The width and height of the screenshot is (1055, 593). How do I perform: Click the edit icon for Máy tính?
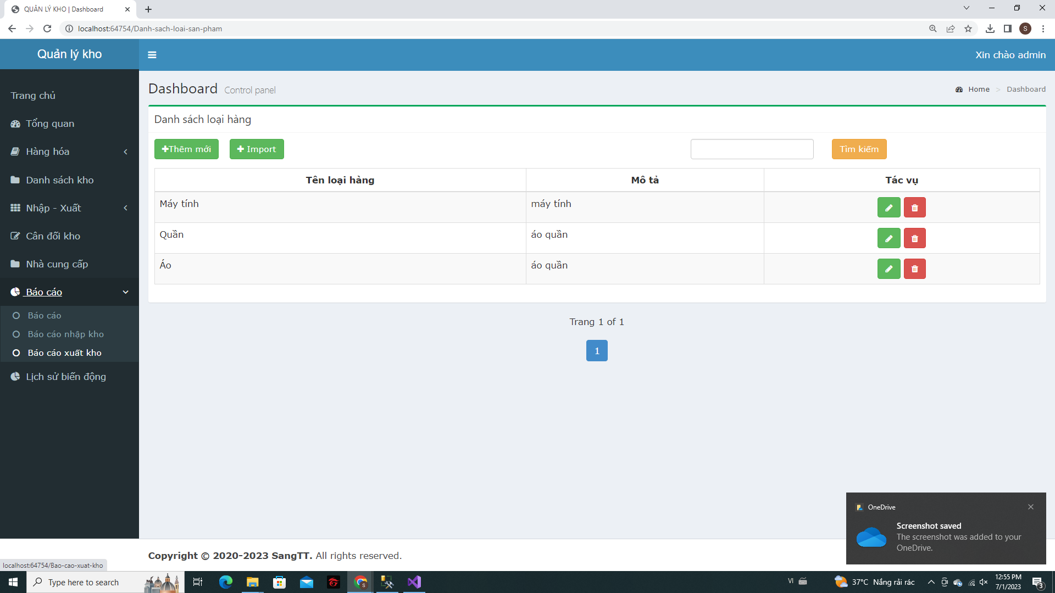pyautogui.click(x=889, y=208)
